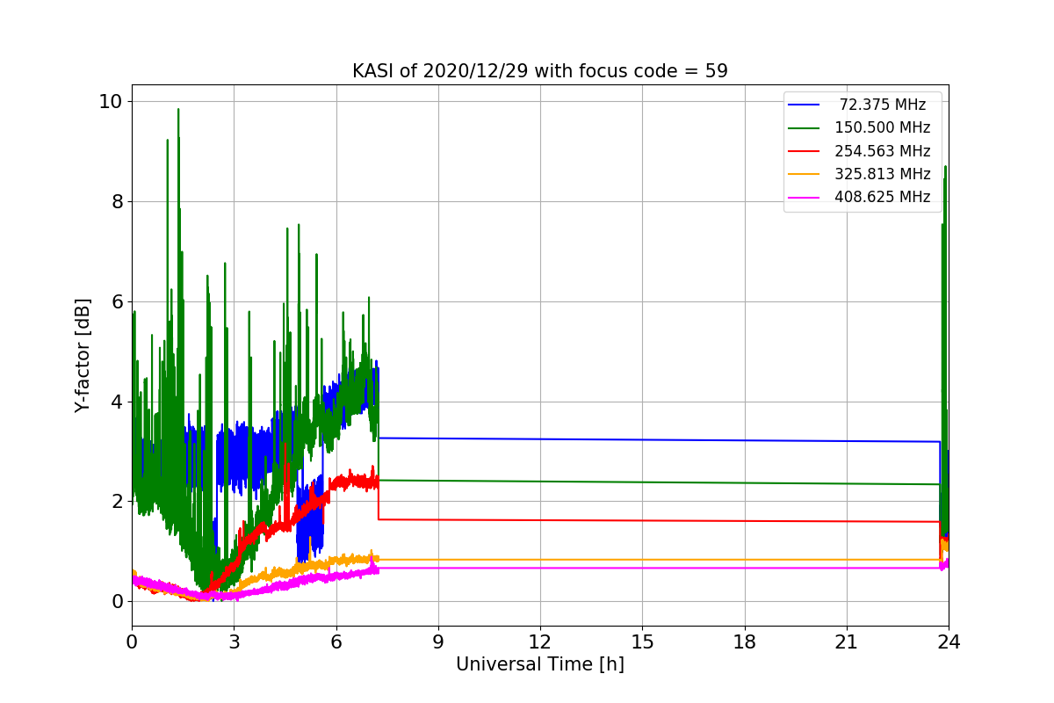Image resolution: width=1054 pixels, height=703 pixels.
Task: Click the Universal Time [h] axis label
Action: pyautogui.click(x=540, y=665)
